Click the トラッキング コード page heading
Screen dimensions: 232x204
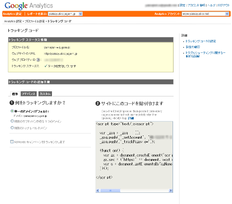point(23,31)
